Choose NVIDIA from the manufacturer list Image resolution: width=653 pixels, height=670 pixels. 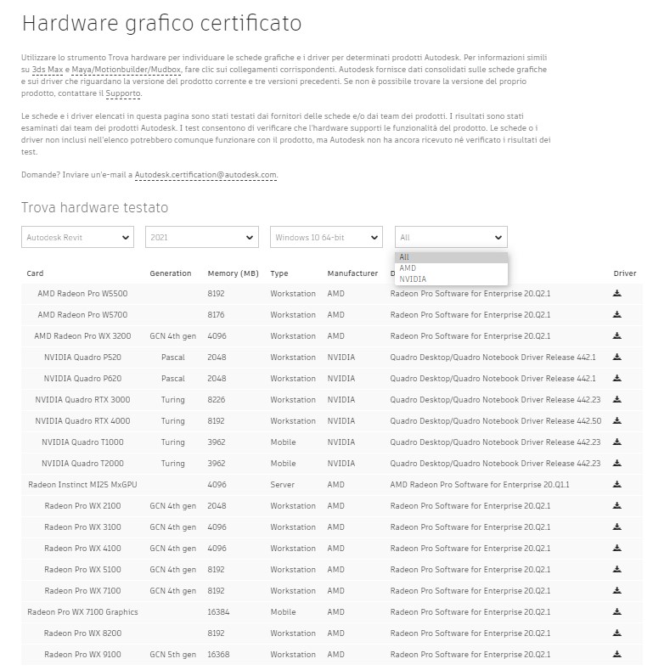(x=451, y=279)
